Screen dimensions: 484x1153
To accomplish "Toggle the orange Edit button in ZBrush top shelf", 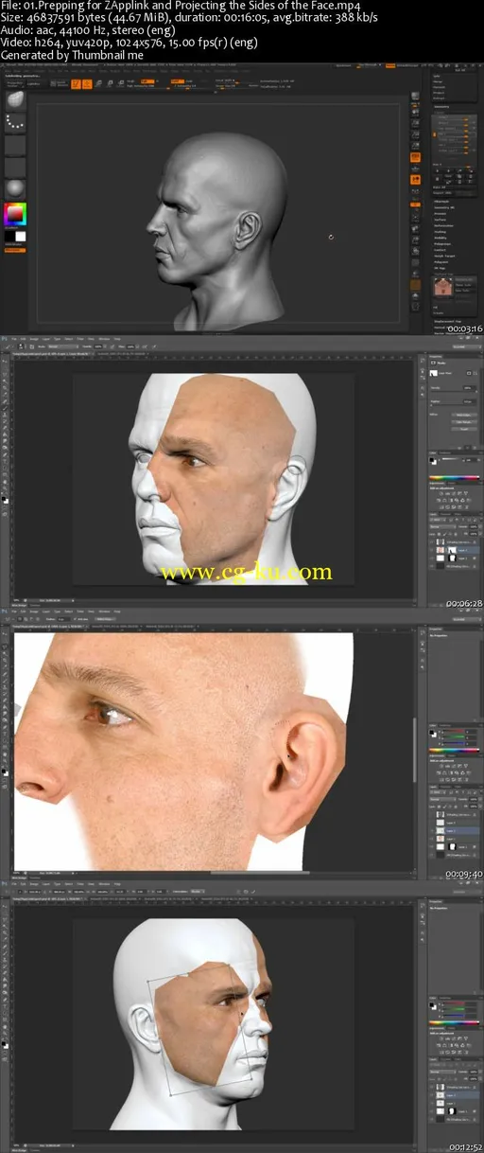I will (76, 83).
